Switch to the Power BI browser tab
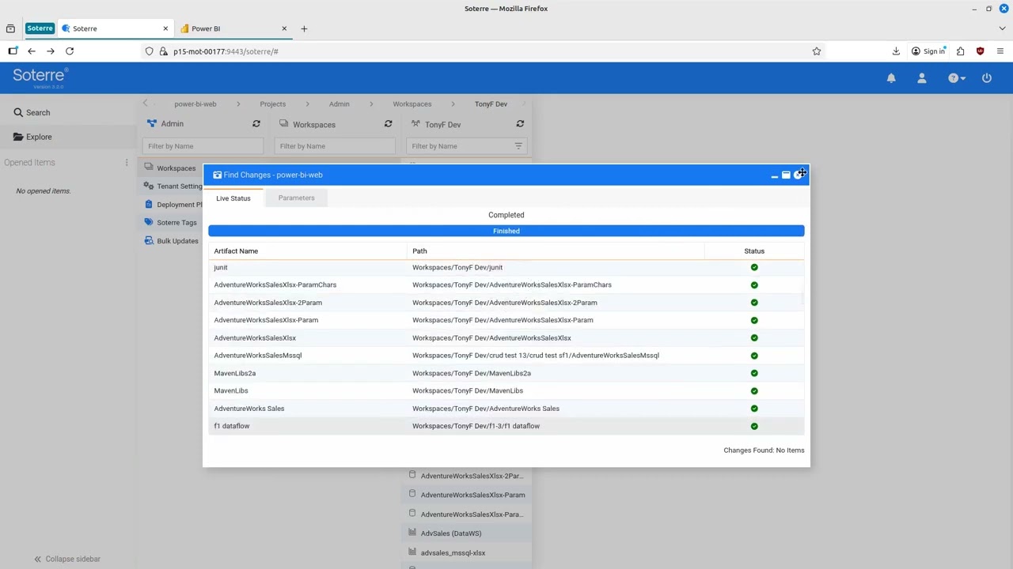The image size is (1013, 569). [x=233, y=28]
